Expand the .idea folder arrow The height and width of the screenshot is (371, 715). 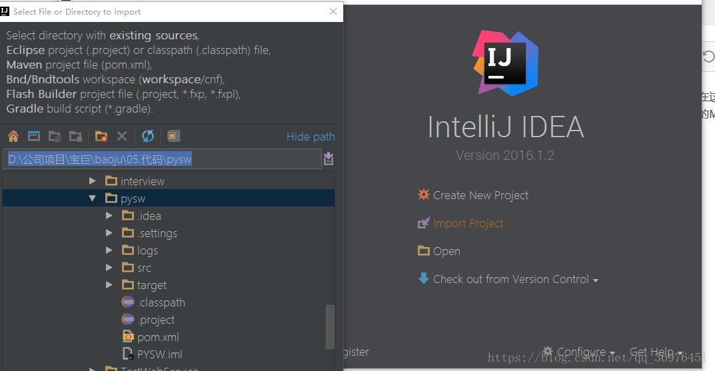tap(109, 216)
